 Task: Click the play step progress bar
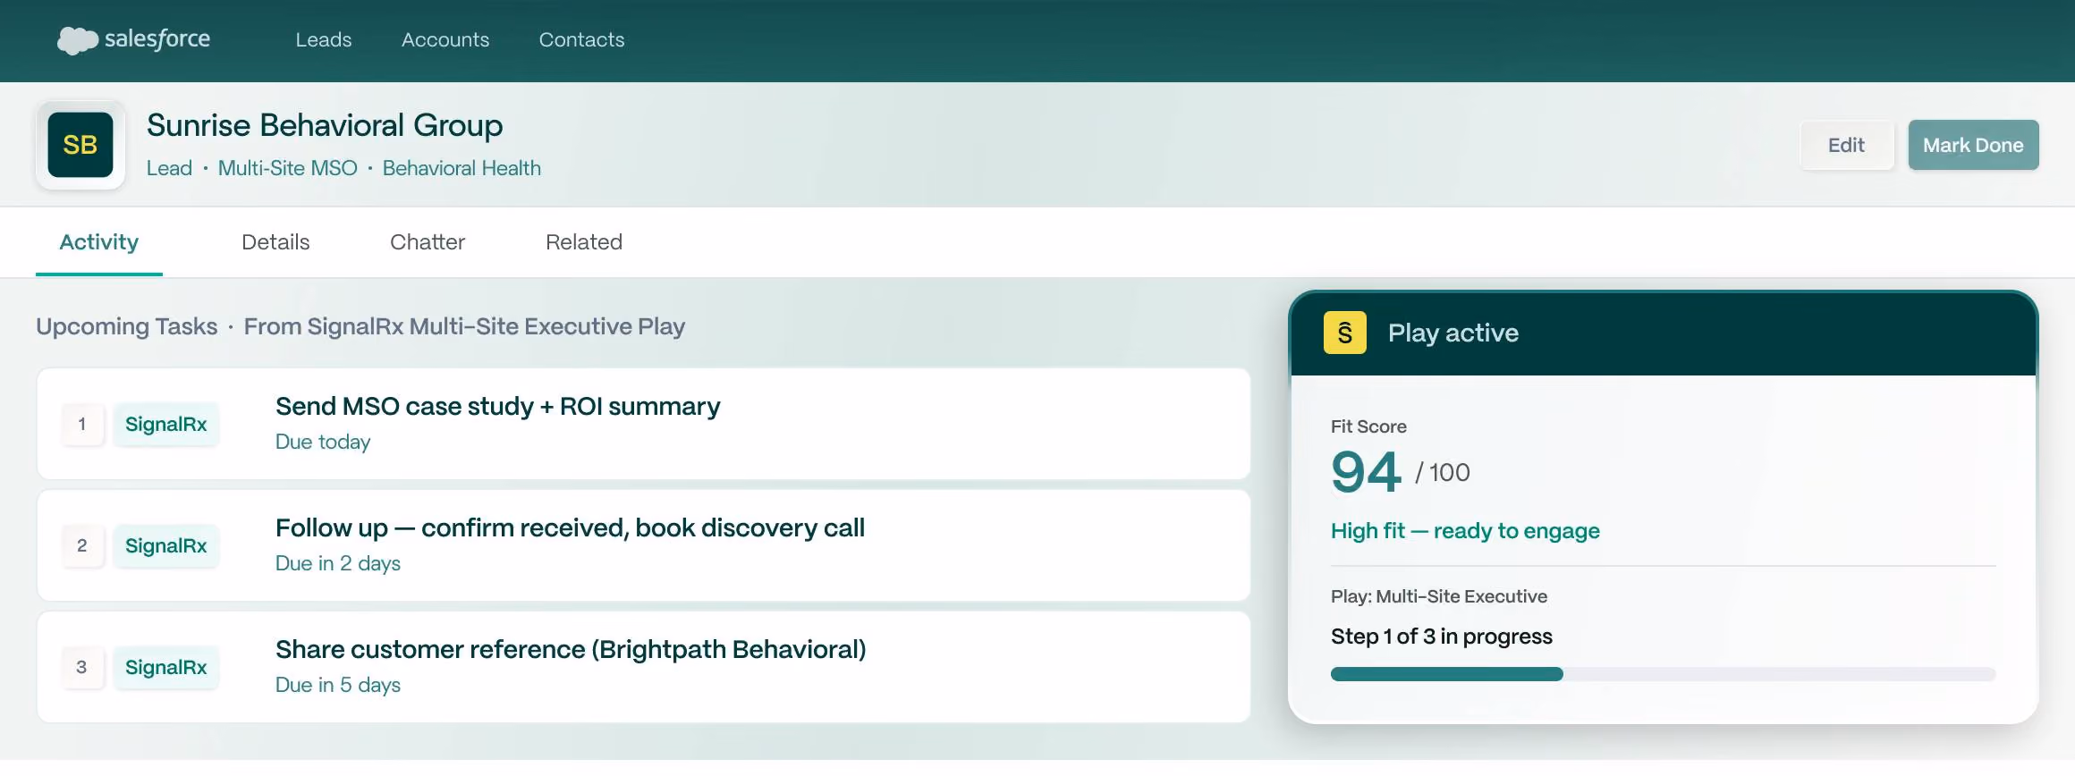[x=1664, y=674]
